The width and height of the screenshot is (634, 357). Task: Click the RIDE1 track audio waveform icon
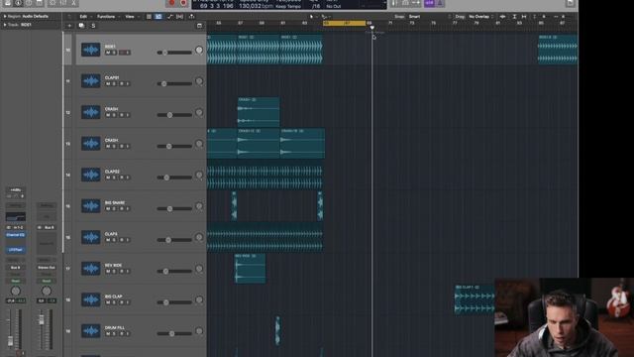click(x=90, y=50)
